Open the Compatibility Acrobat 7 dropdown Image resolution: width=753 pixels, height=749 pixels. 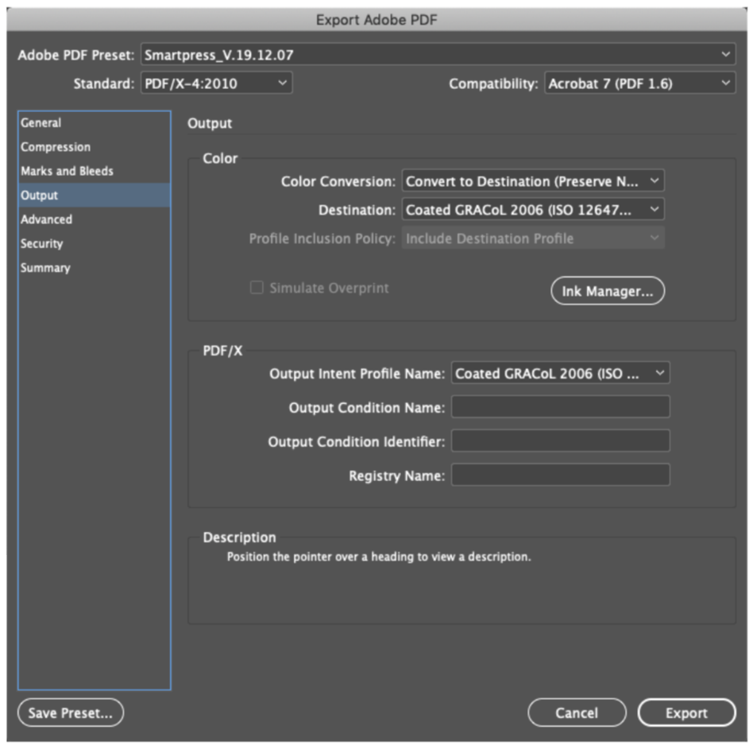[x=639, y=83]
